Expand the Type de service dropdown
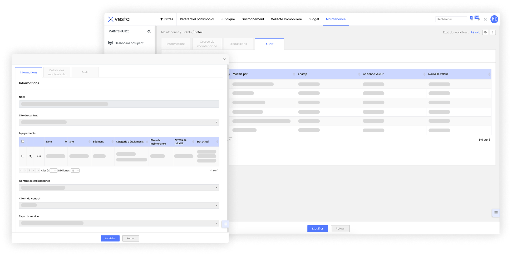Screen dimensions: 512x256 click(216, 223)
